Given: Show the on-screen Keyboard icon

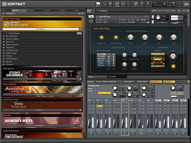Looking at the screenshot, I should (123, 4).
